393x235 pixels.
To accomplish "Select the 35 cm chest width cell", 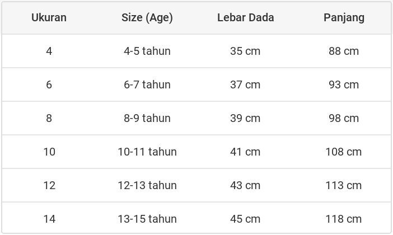I will pos(245,51).
